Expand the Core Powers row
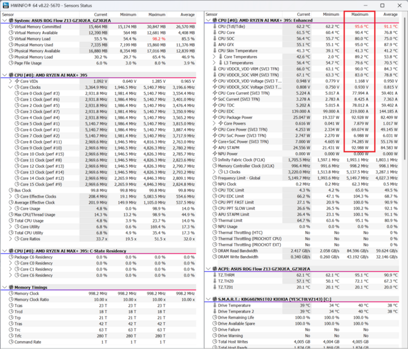This screenshot has width=408, height=349. pos(214,123)
